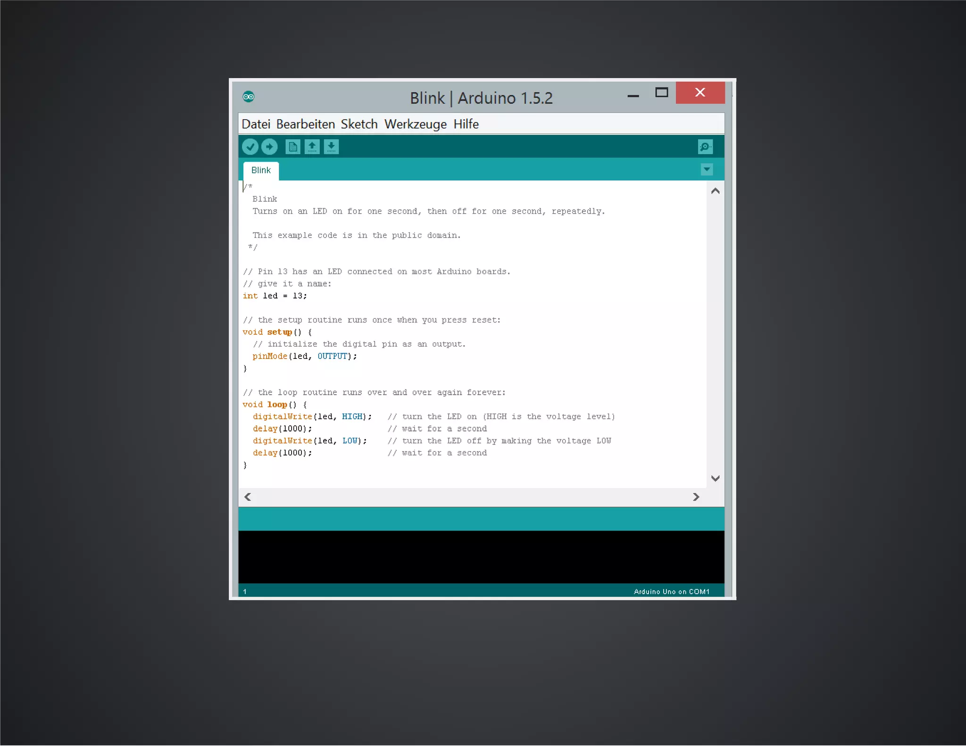Create a new sketch file
The image size is (966, 746).
(292, 147)
